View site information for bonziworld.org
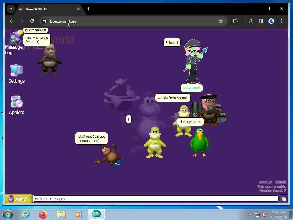 click(x=44, y=21)
